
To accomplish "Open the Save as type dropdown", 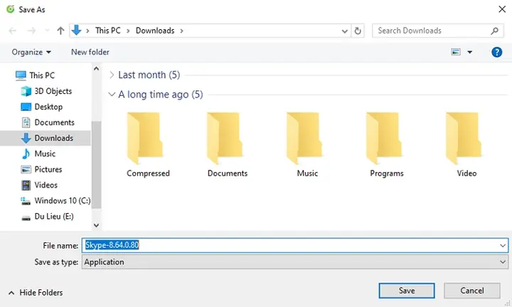I will point(295,262).
